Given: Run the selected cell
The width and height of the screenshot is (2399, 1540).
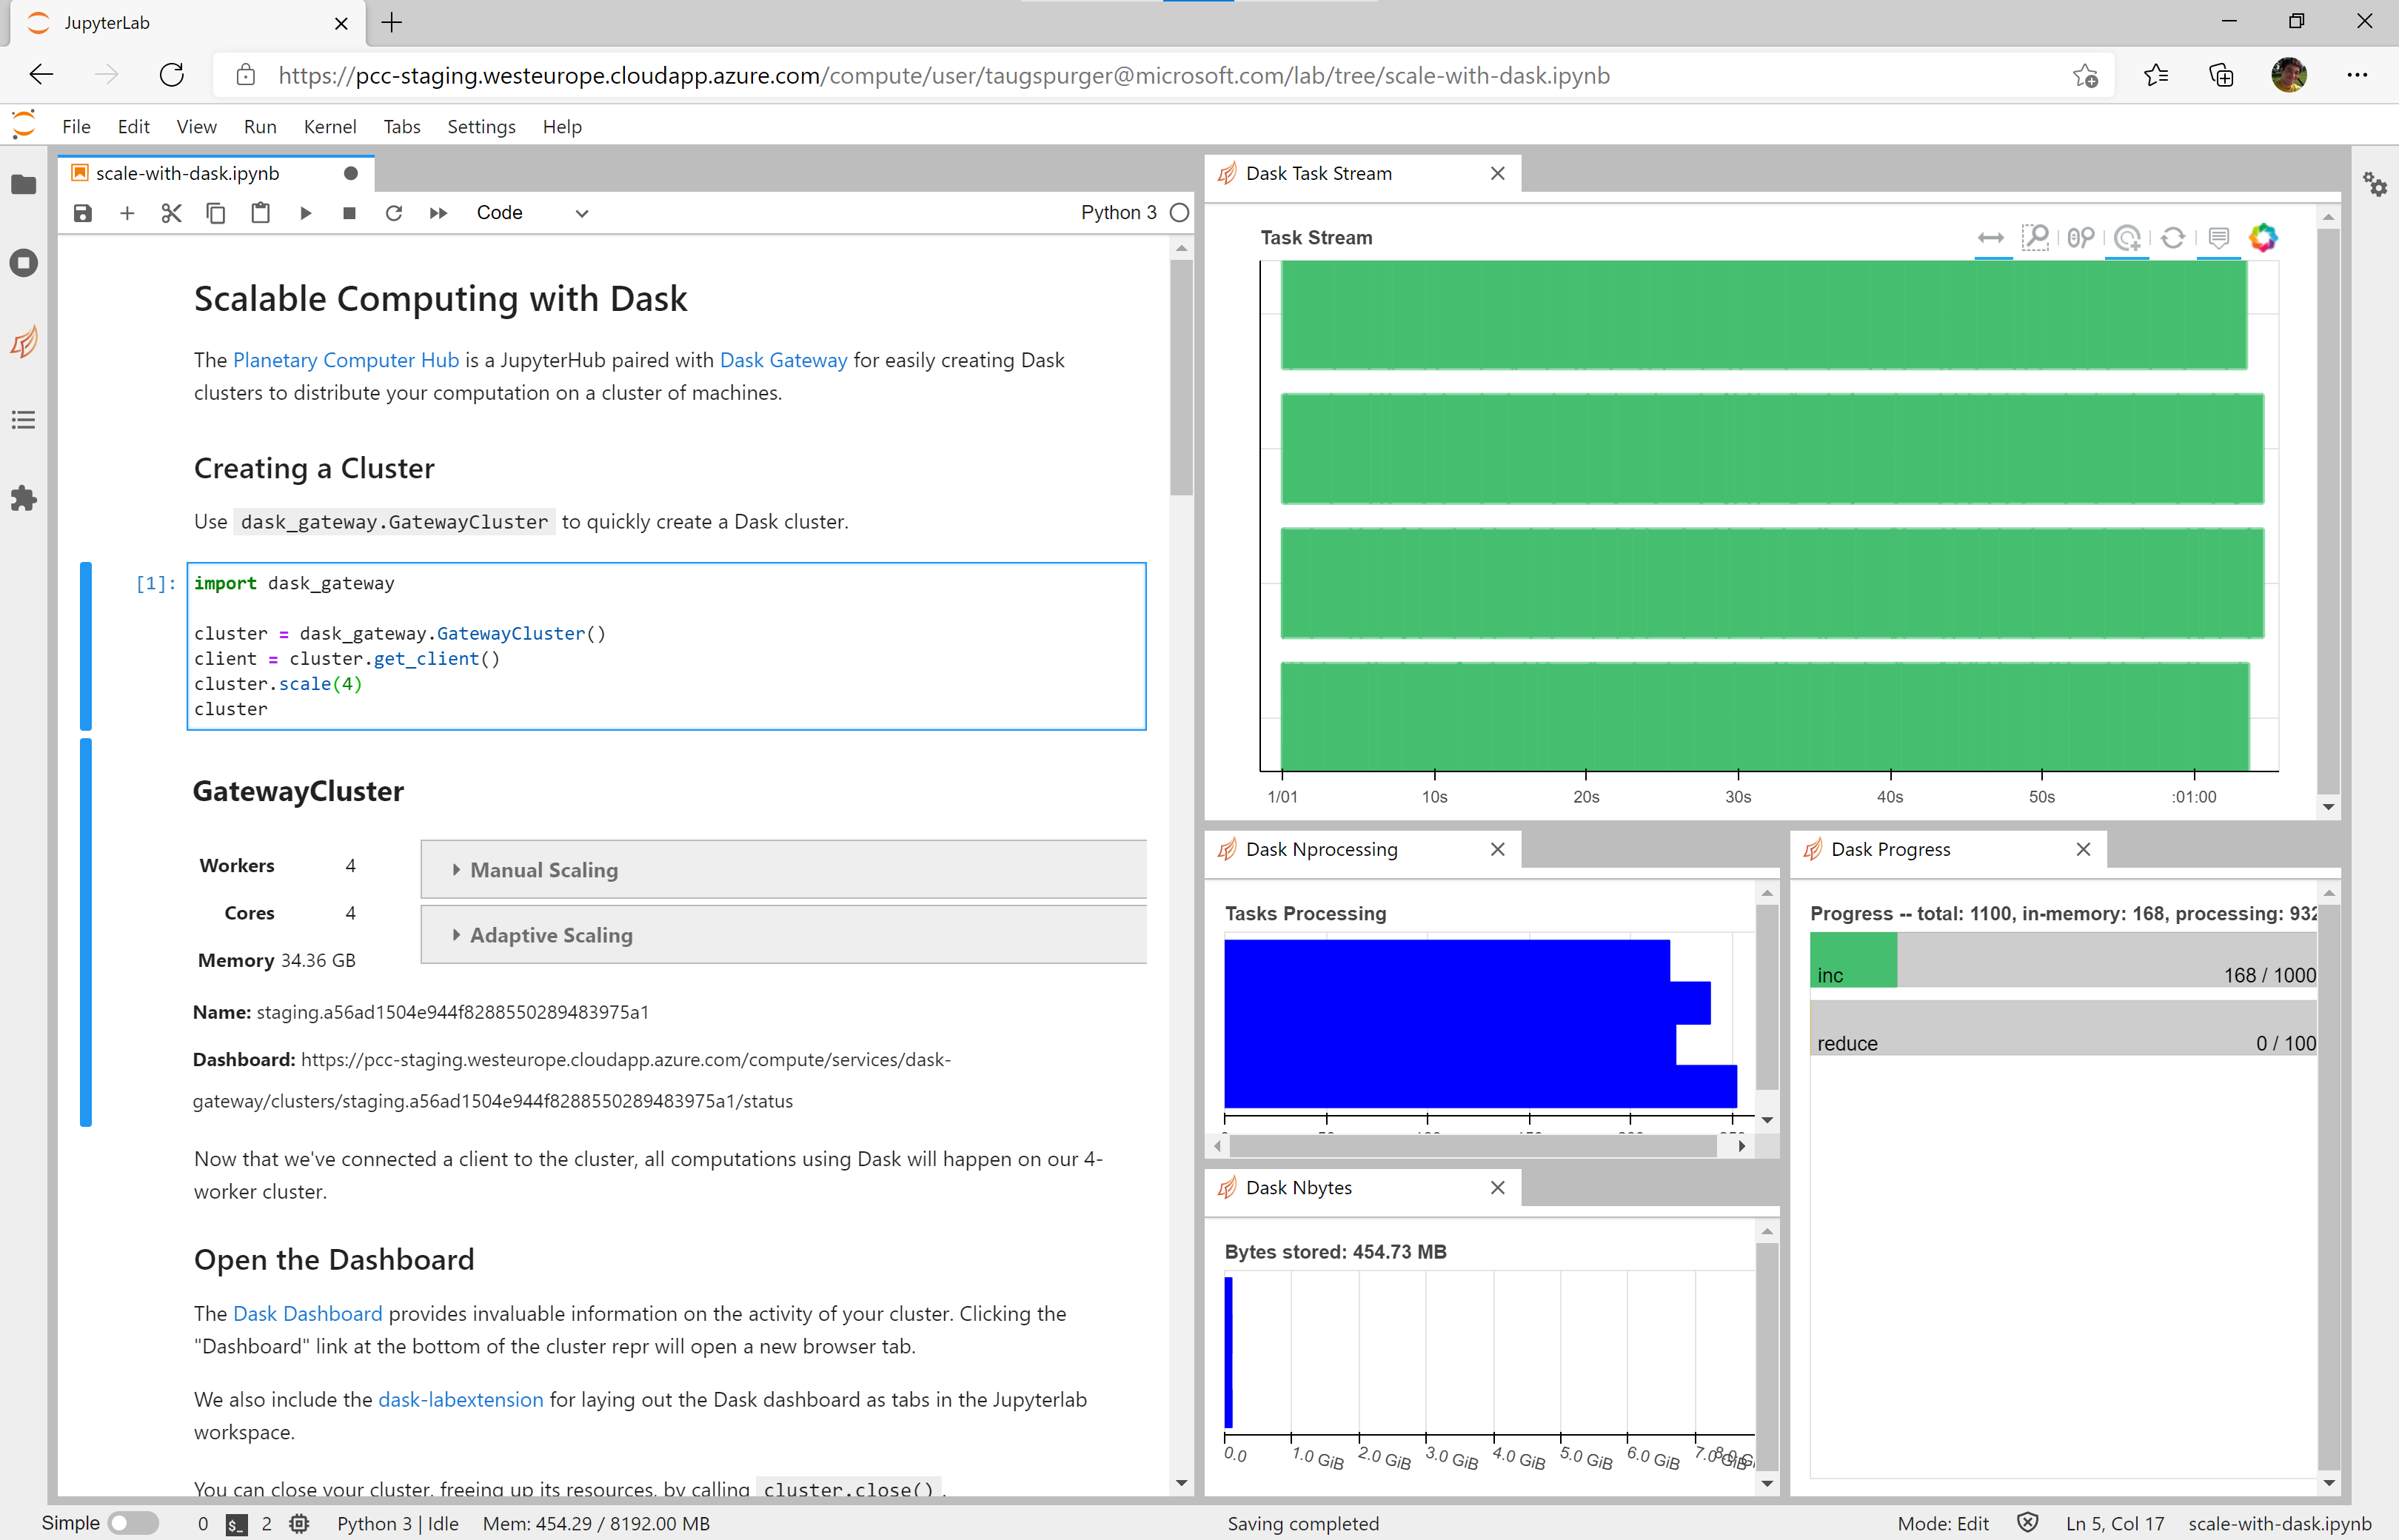Looking at the screenshot, I should 305,213.
